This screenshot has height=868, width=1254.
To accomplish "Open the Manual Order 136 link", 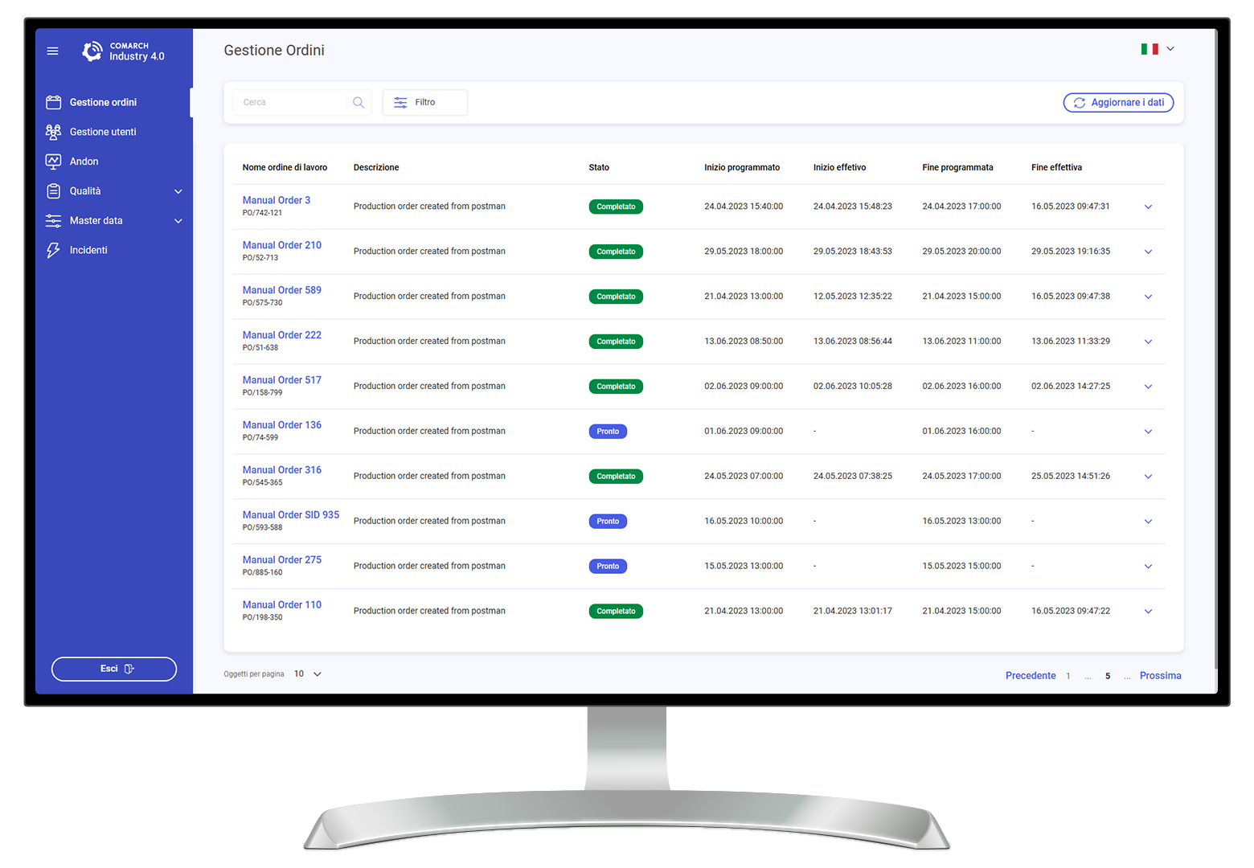I will pyautogui.click(x=282, y=425).
